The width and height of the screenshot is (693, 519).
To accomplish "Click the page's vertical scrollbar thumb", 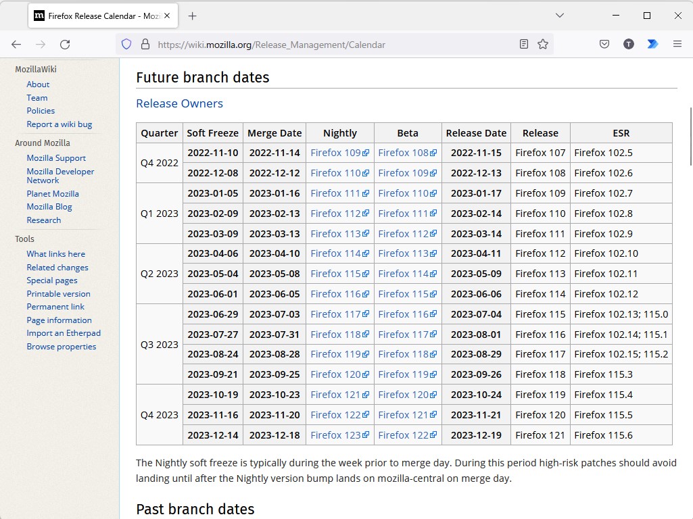I will point(690,135).
